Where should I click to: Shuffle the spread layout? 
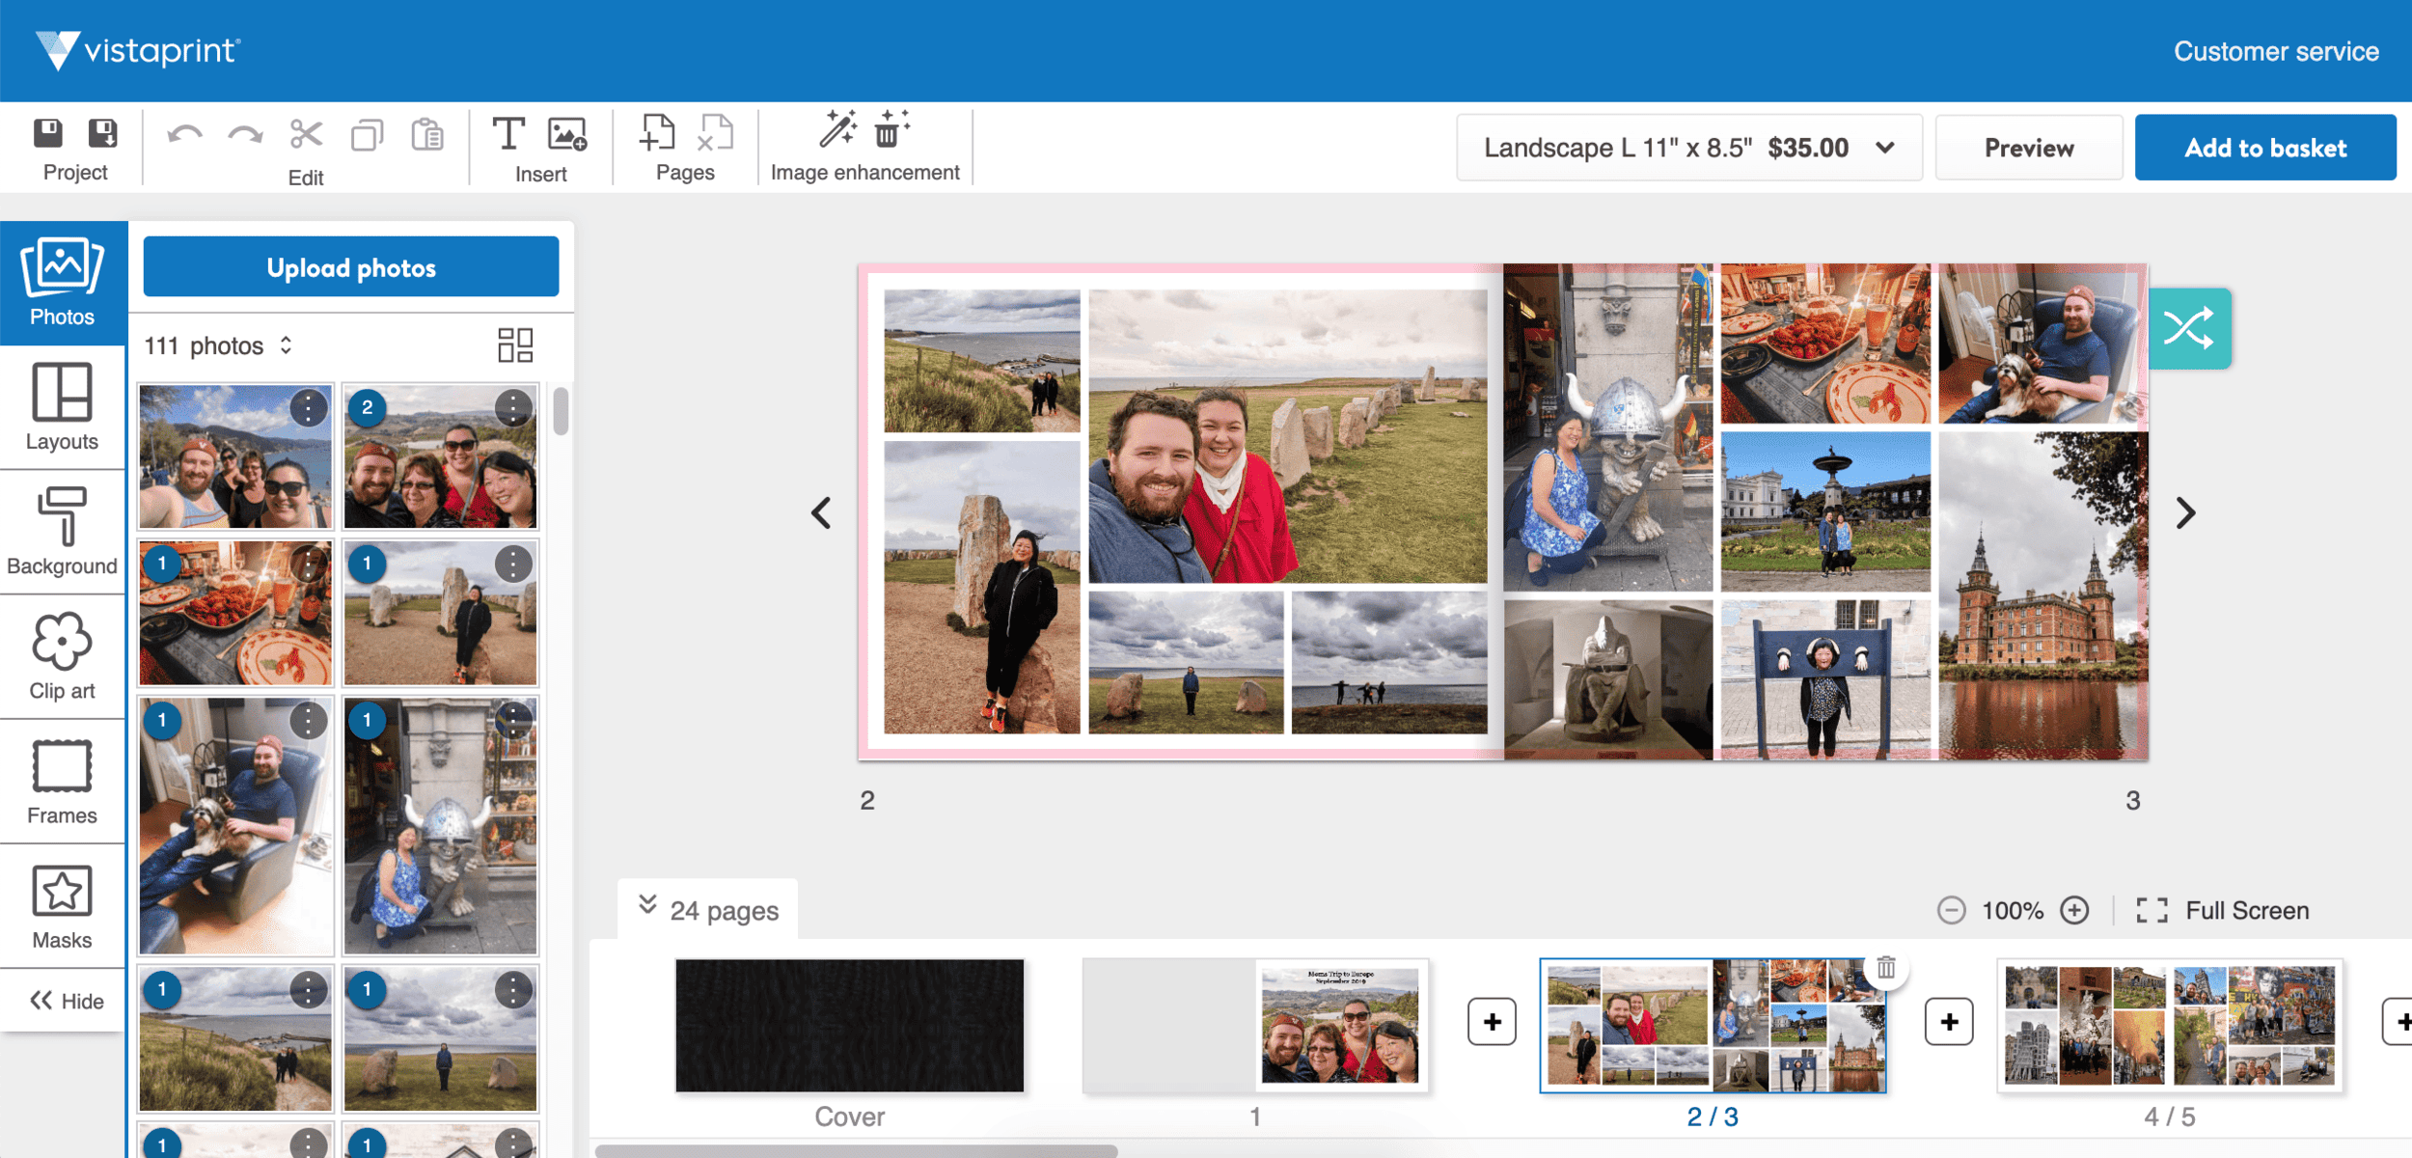[x=2189, y=328]
